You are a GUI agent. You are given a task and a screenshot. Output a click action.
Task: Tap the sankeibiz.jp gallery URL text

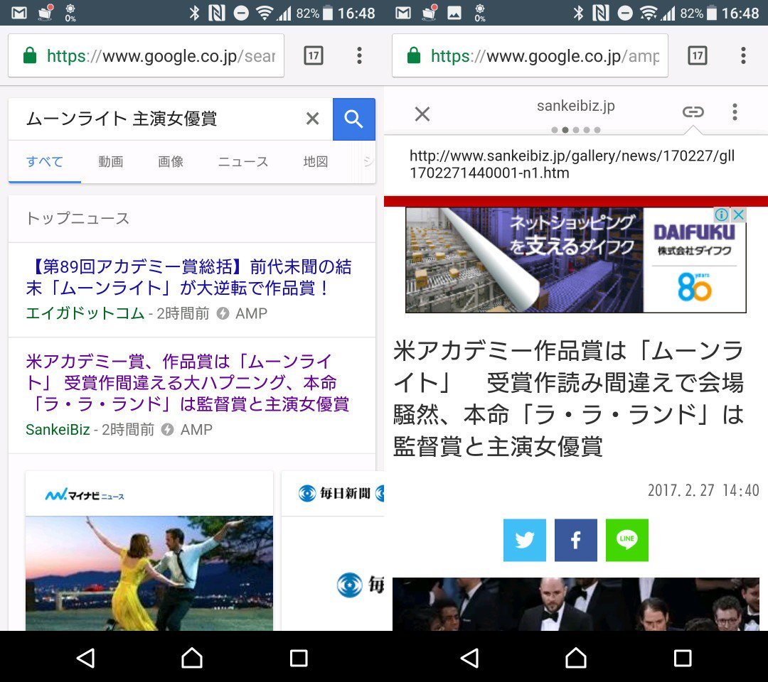tap(572, 164)
